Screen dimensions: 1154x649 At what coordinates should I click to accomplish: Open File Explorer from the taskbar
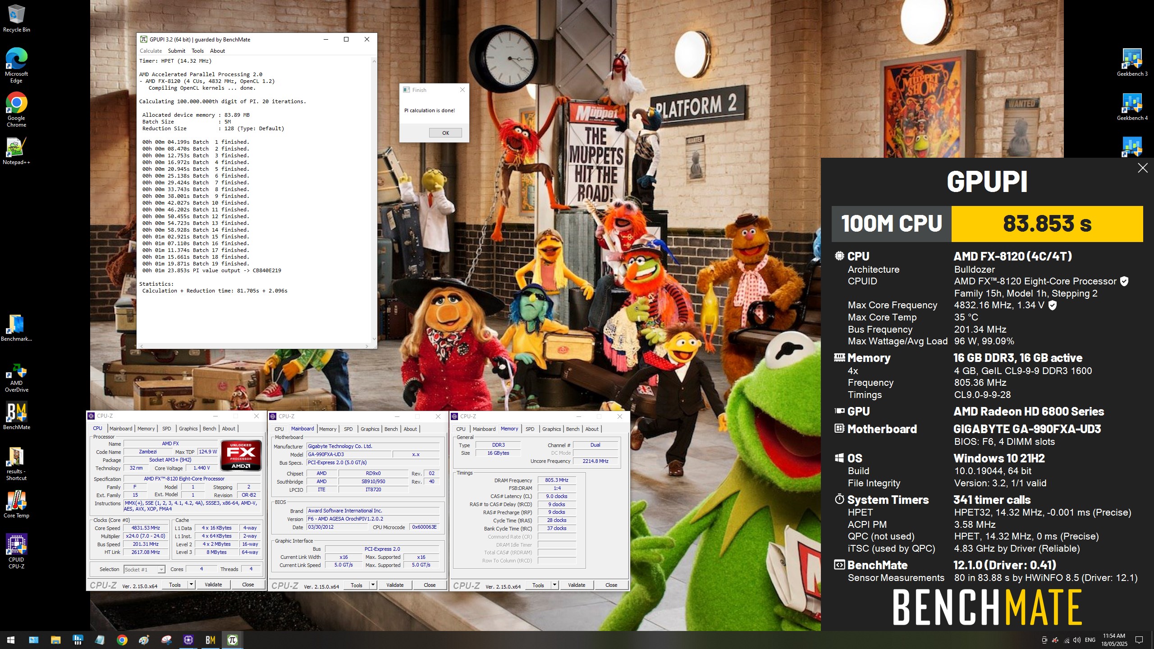point(55,640)
